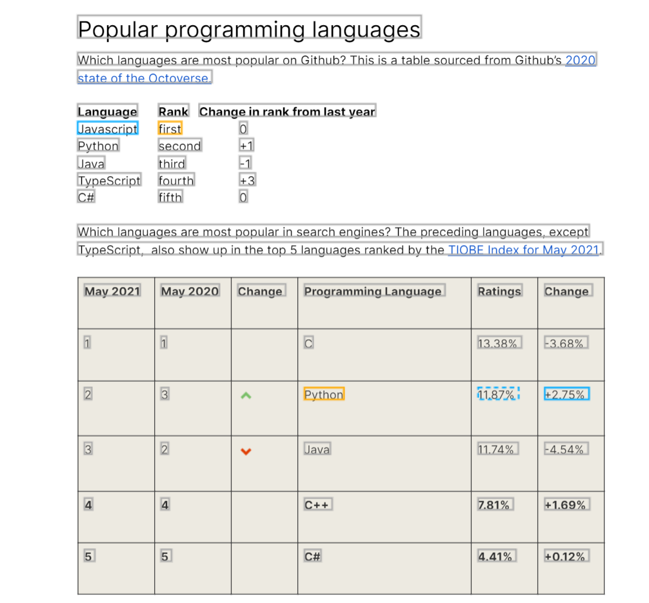Open the TIOBE Index for May 2021 link
This screenshot has height=603, width=649.
coord(524,250)
